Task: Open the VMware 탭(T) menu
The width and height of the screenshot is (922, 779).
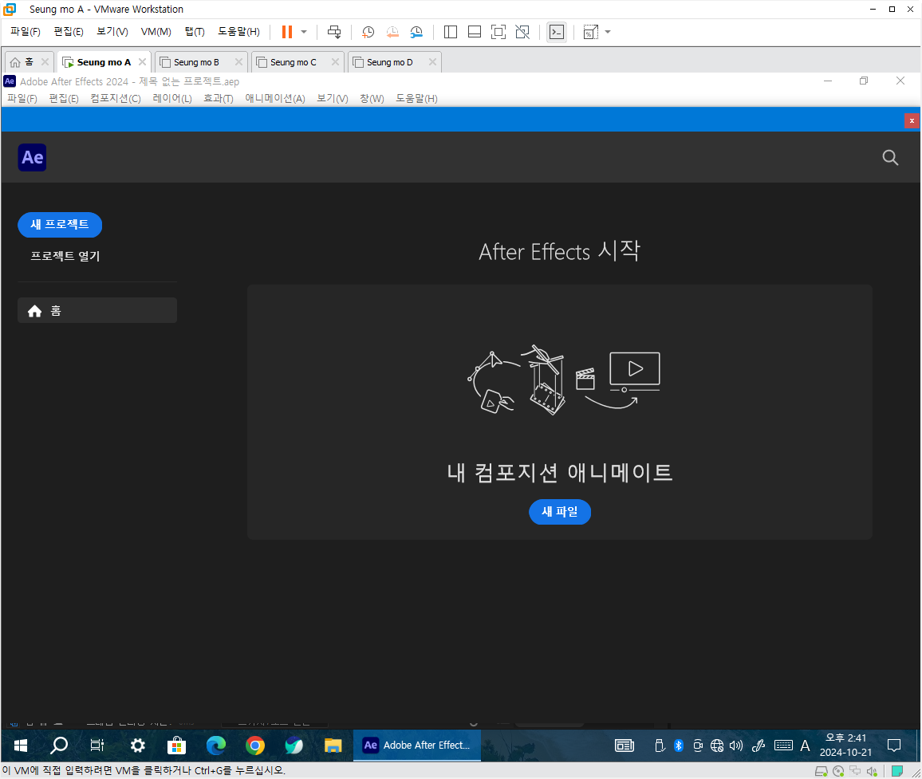Action: 195,32
